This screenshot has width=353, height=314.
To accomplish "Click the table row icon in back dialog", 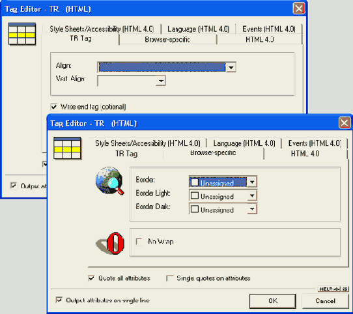I will tap(22, 34).
